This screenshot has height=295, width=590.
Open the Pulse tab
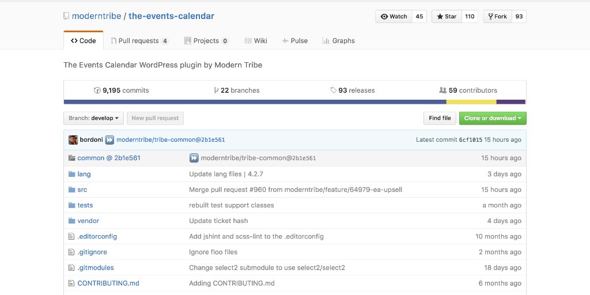[295, 41]
